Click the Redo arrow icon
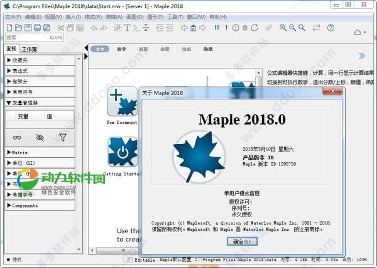Image resolution: width=377 pixels, height=268 pixels. 104,28
